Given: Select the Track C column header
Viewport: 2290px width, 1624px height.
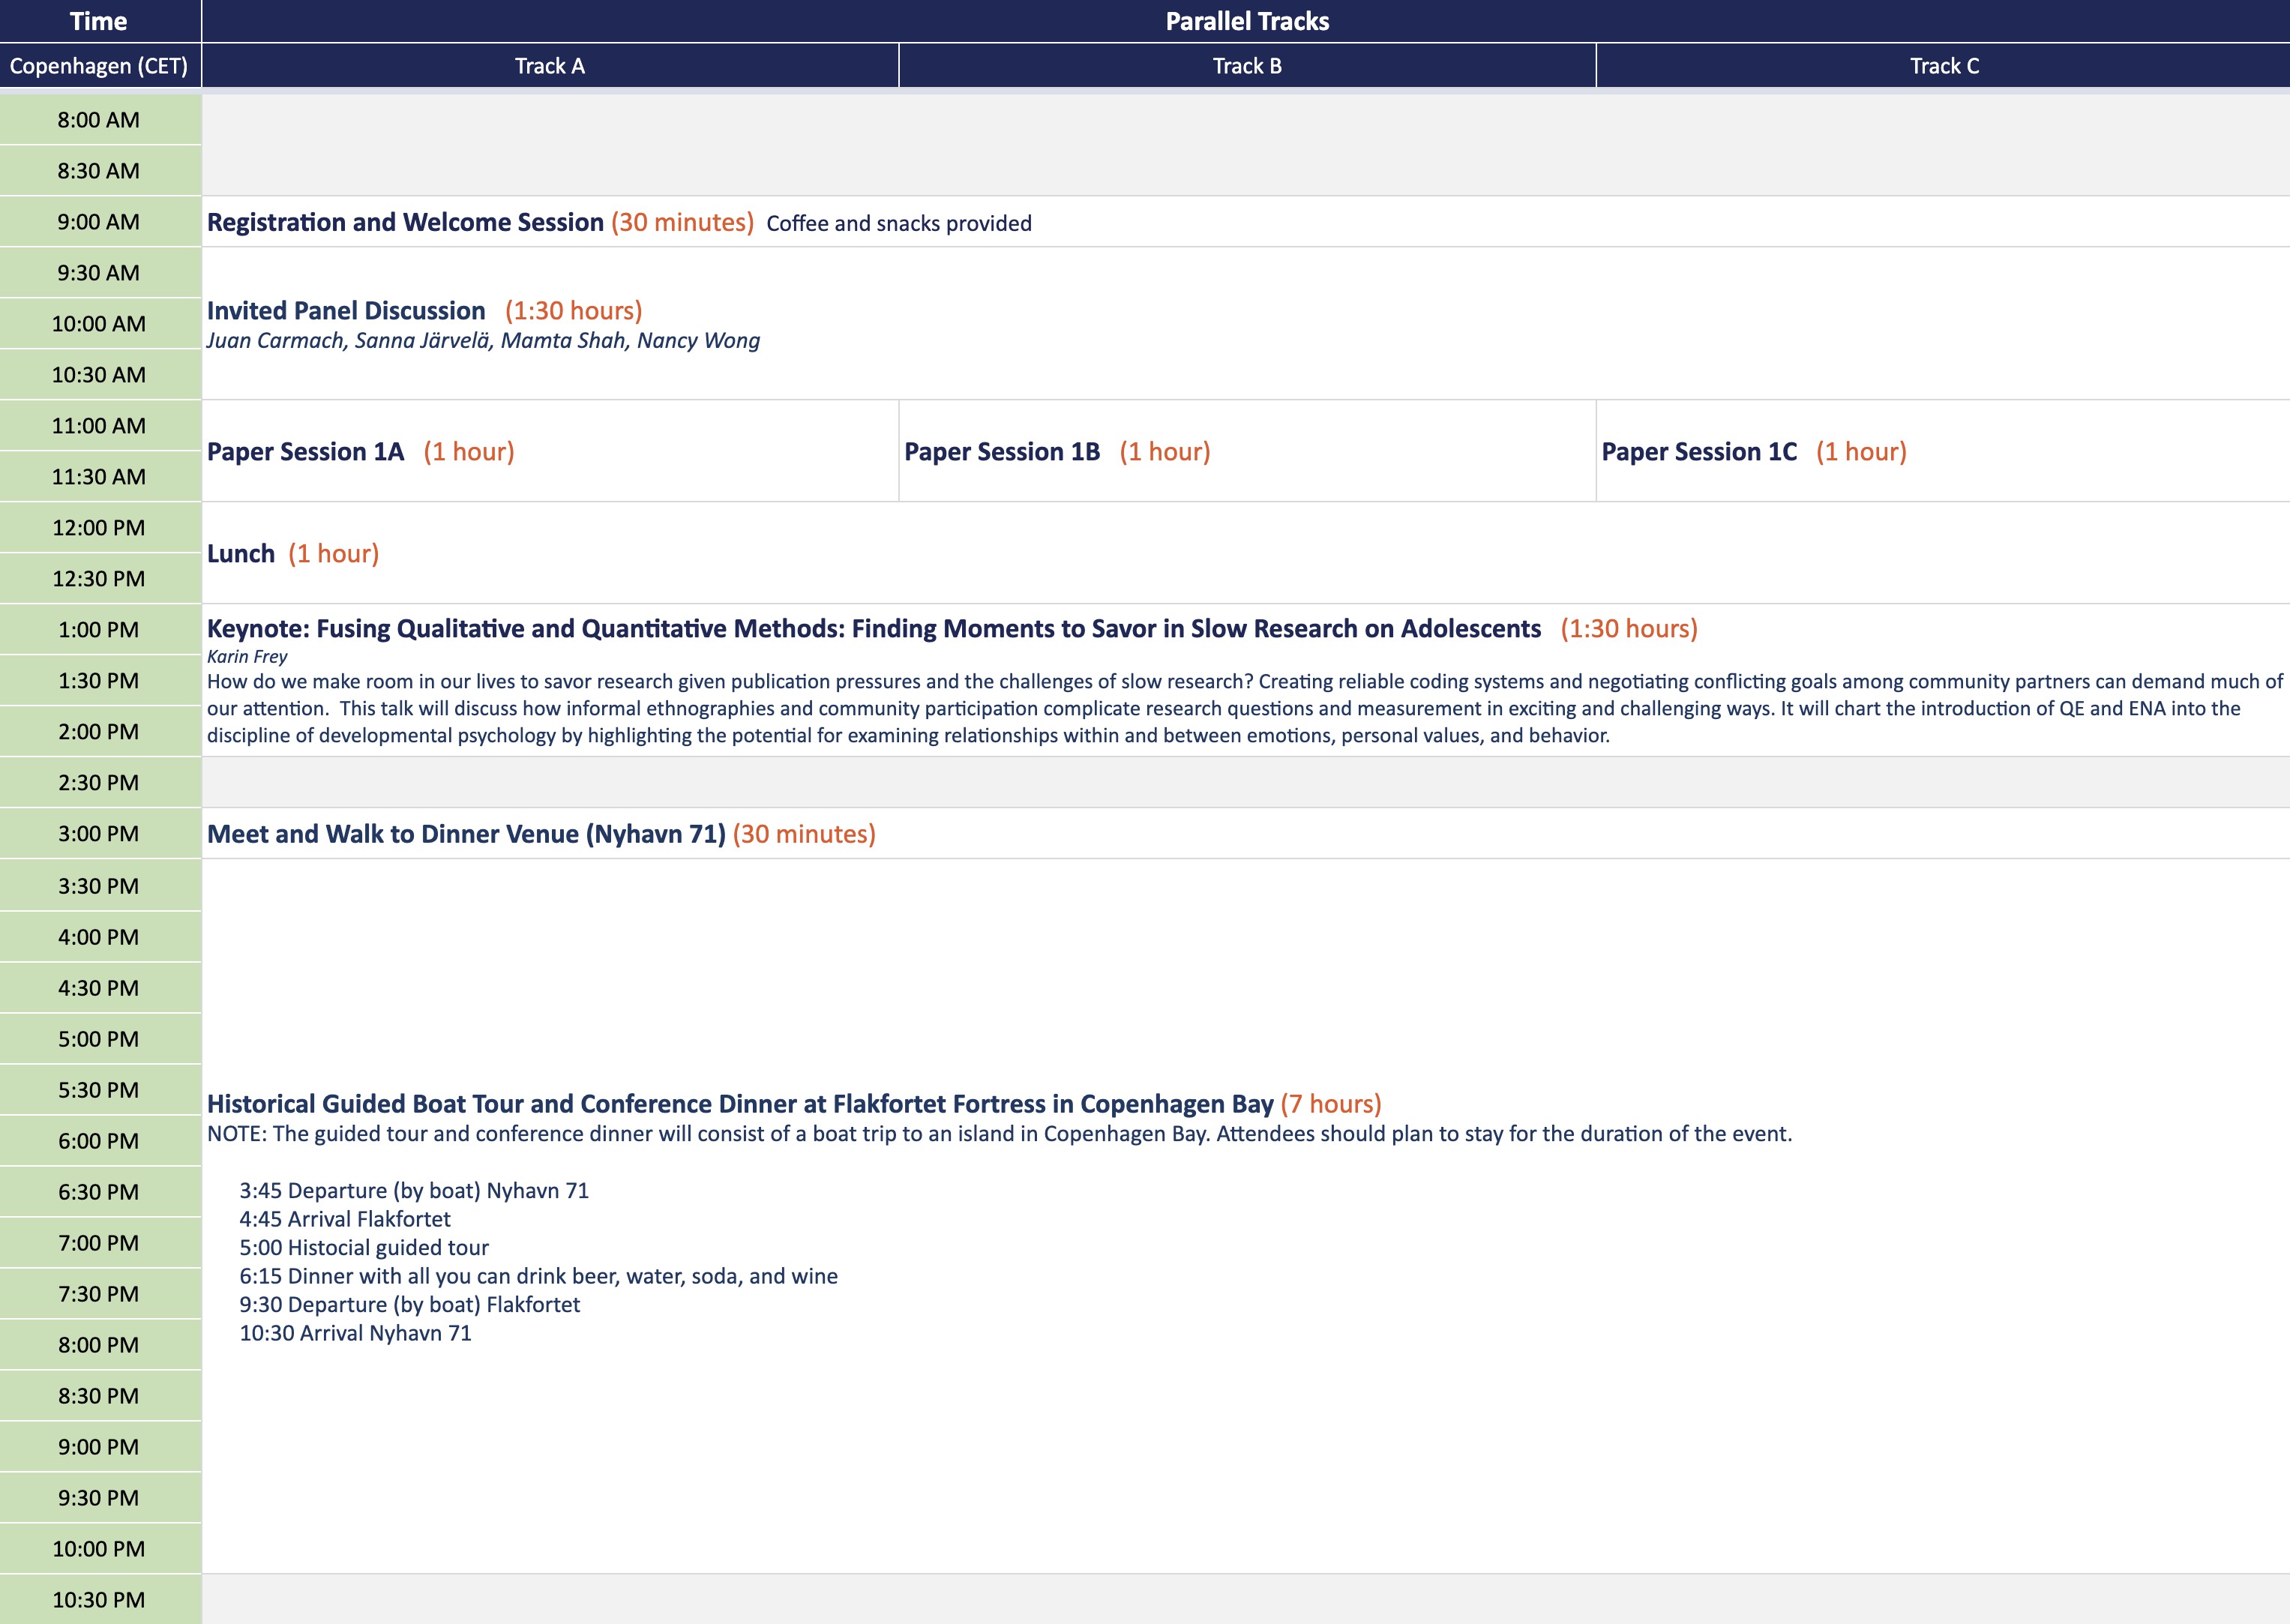Looking at the screenshot, I should pyautogui.click(x=1944, y=66).
